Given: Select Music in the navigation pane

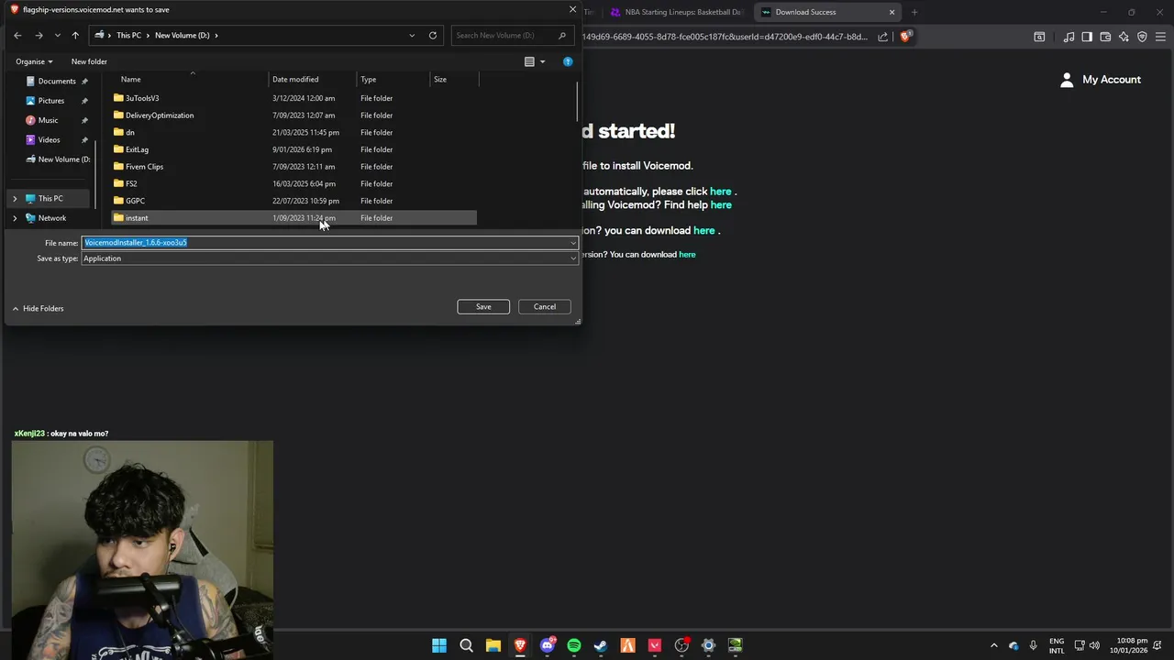Looking at the screenshot, I should point(48,120).
